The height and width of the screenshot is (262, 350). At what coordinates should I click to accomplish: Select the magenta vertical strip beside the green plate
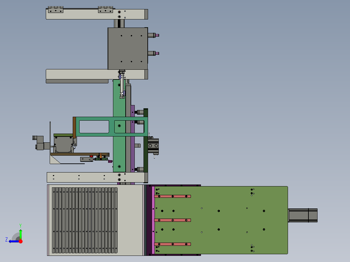tap(153, 220)
